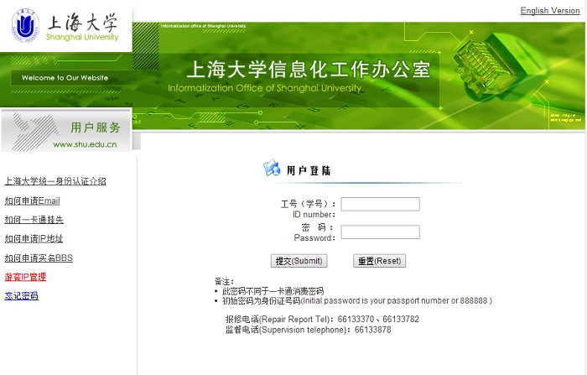The width and height of the screenshot is (587, 375).
Task: Open 上海大学统一身份认证介绍 link
Action: pyautogui.click(x=55, y=181)
